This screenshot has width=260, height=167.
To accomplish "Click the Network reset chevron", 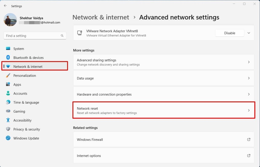I will click(x=249, y=110).
